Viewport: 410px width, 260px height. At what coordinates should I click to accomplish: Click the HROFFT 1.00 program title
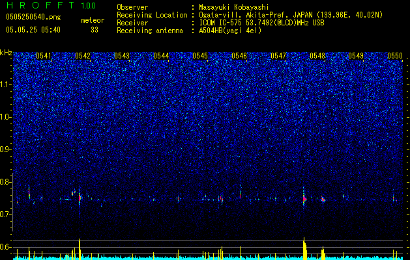(x=51, y=5)
